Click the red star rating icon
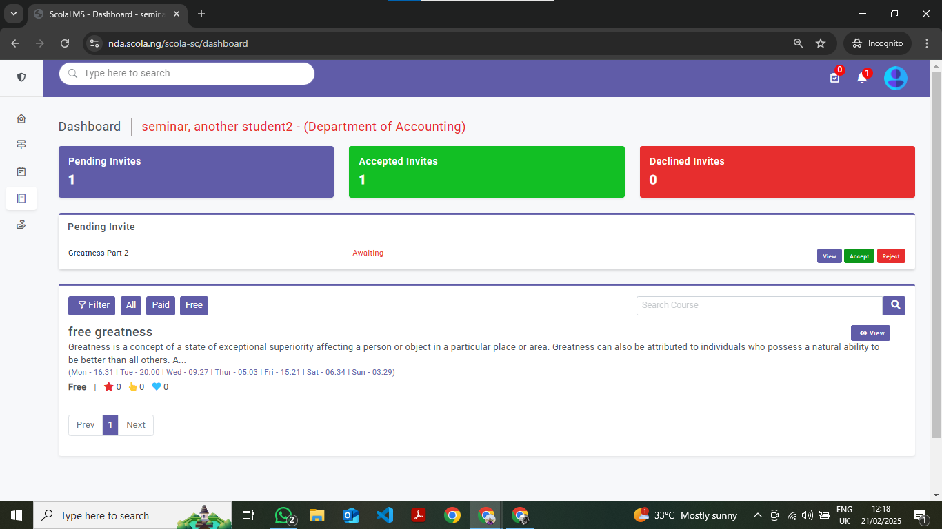 [x=108, y=387]
